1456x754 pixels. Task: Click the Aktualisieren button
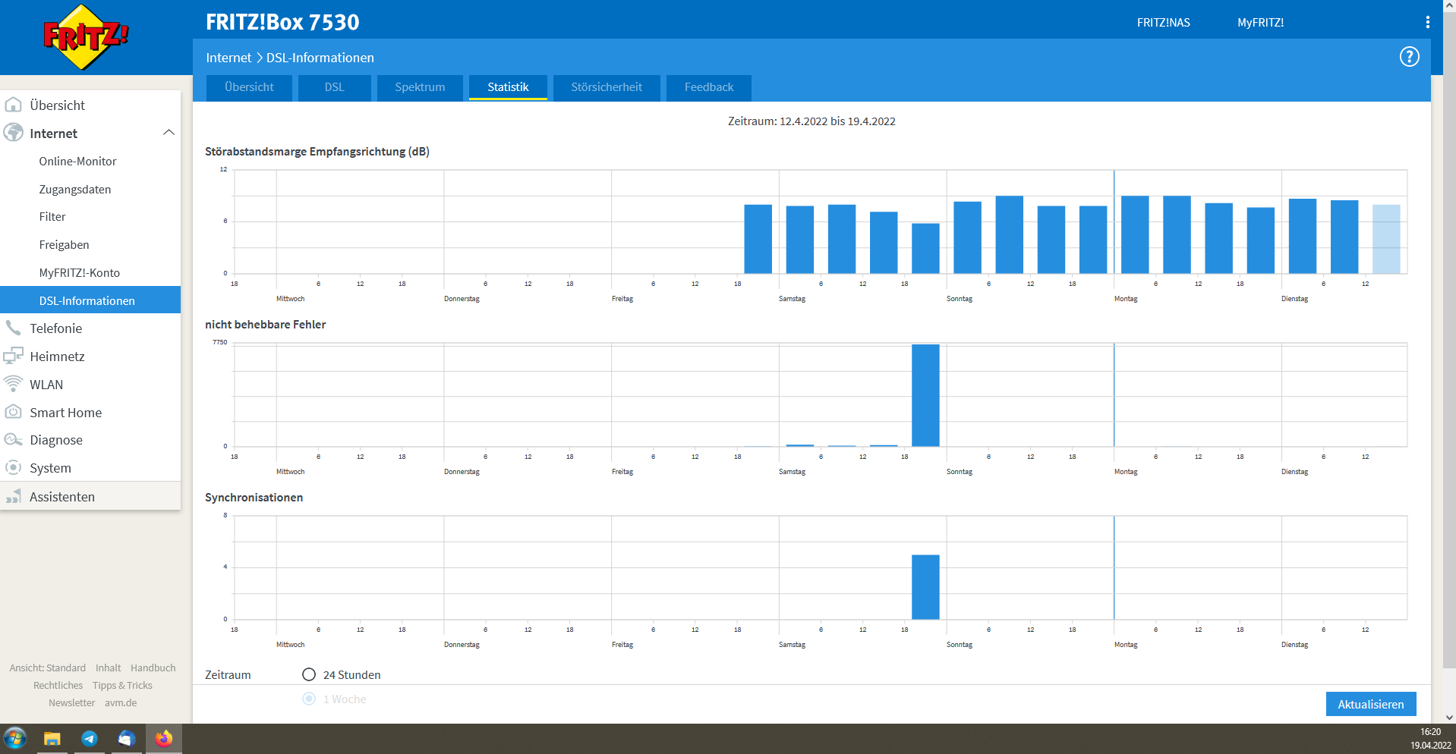coord(1371,704)
